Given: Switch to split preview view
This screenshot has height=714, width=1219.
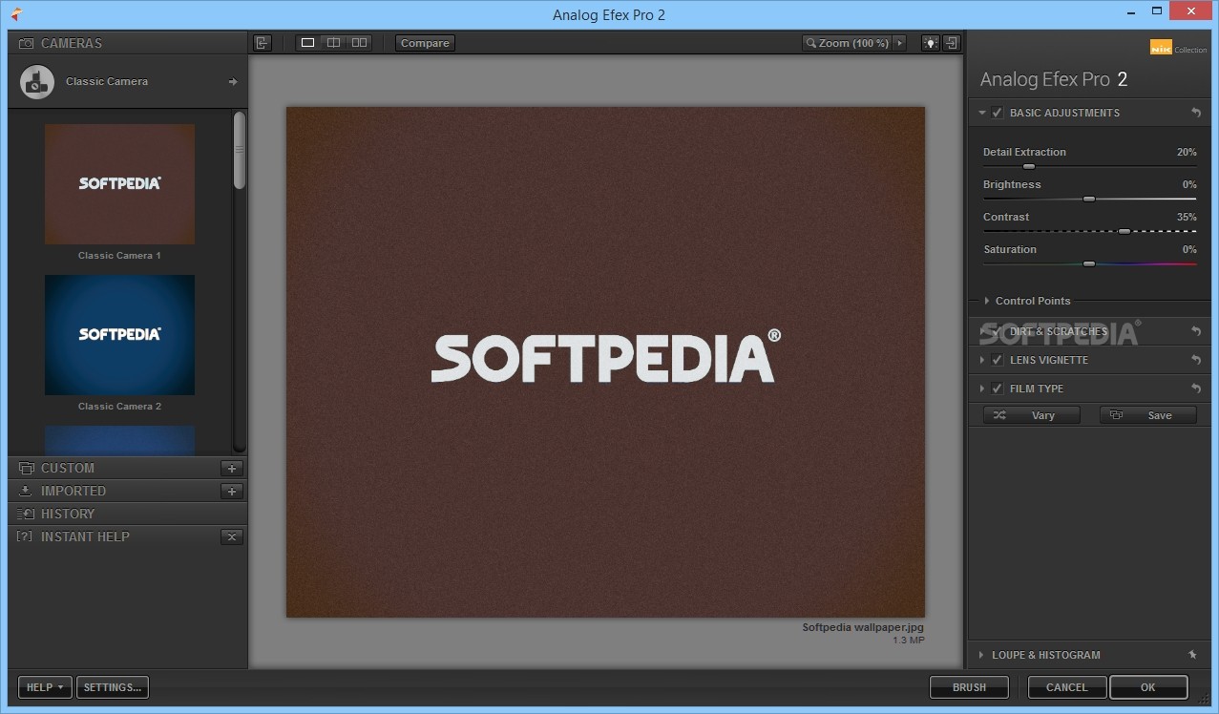Looking at the screenshot, I should [x=333, y=43].
